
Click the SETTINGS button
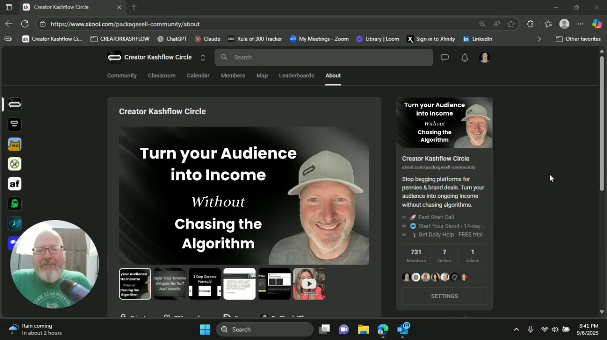(444, 296)
